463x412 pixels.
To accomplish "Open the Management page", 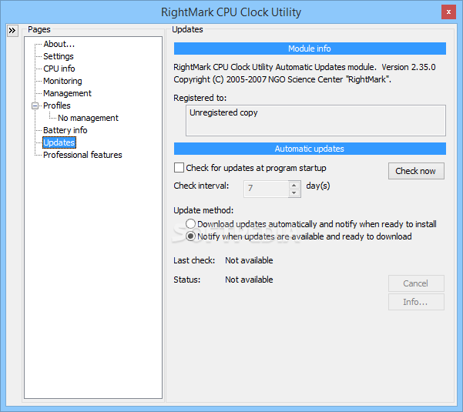I will (67, 93).
